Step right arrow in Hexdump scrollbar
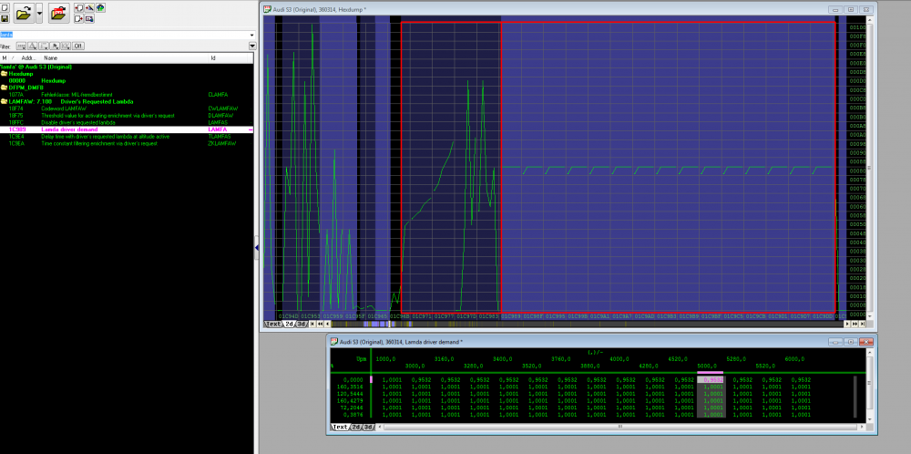Viewport: 911px width, 454px height. click(847, 324)
